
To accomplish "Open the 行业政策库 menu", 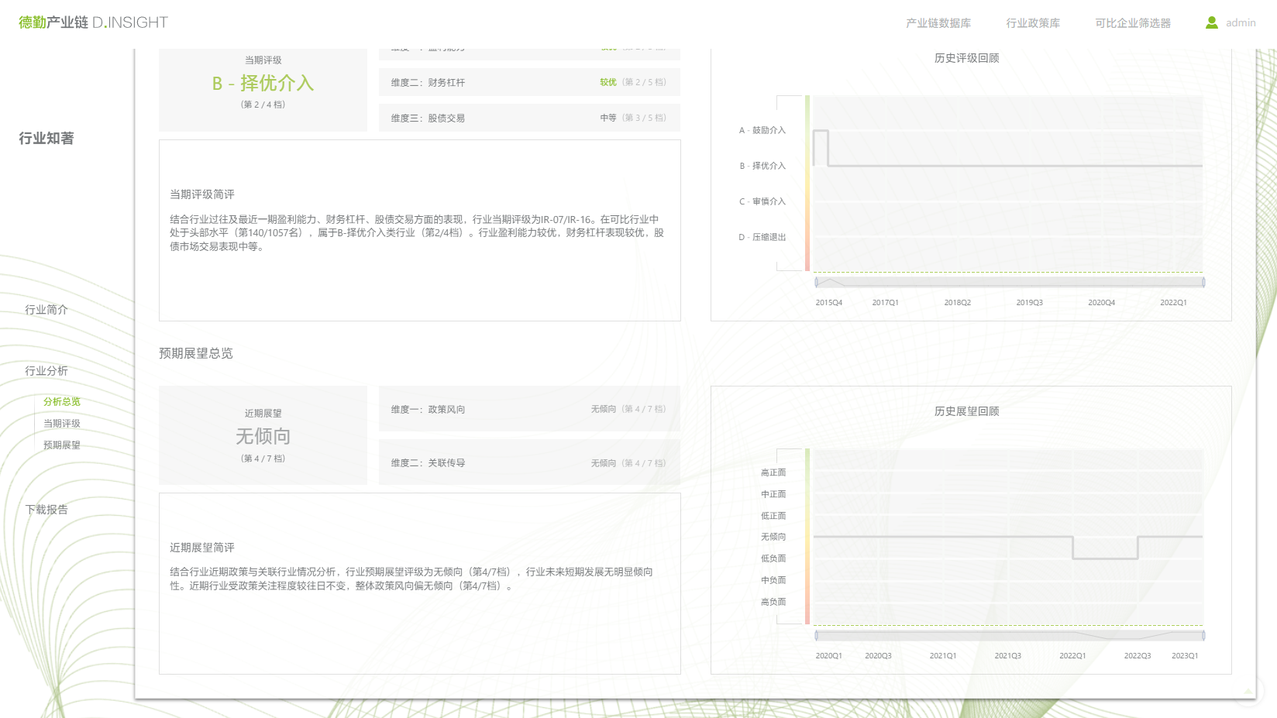I will (x=1033, y=23).
